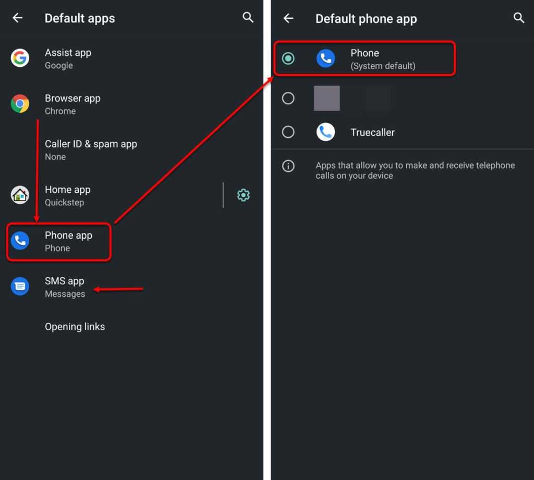Tap the info icon beside description
Screen dimensions: 534x480
tap(288, 166)
